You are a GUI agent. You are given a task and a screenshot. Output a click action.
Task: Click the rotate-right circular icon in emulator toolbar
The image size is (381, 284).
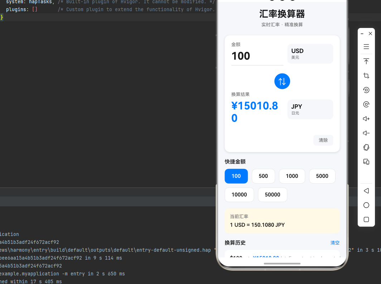point(366,104)
